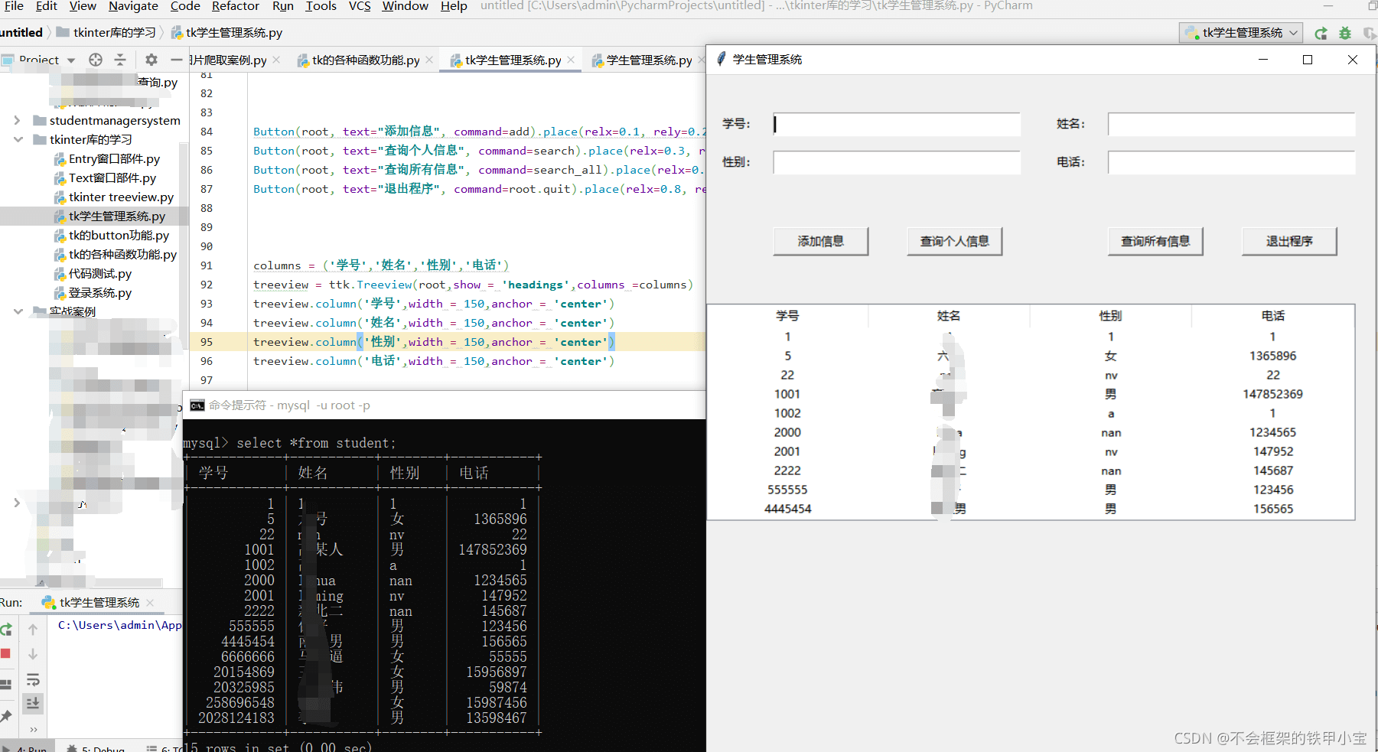Open Project panel gear settings
Viewport: 1378px width, 752px height.
[151, 60]
